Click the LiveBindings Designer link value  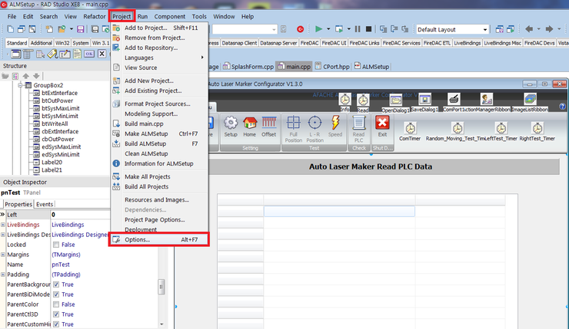click(x=80, y=235)
